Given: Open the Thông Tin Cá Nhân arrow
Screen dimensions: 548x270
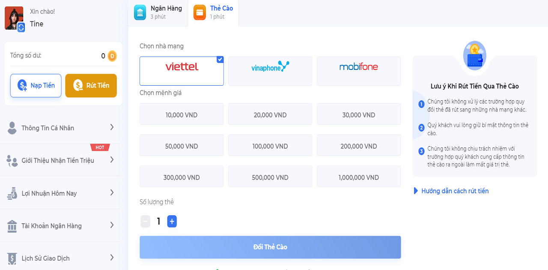Looking at the screenshot, I should 112,127.
